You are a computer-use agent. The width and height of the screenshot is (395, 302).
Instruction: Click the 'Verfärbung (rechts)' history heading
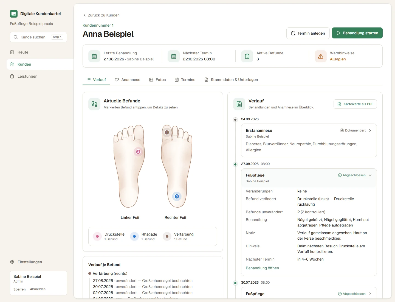pyautogui.click(x=110, y=273)
